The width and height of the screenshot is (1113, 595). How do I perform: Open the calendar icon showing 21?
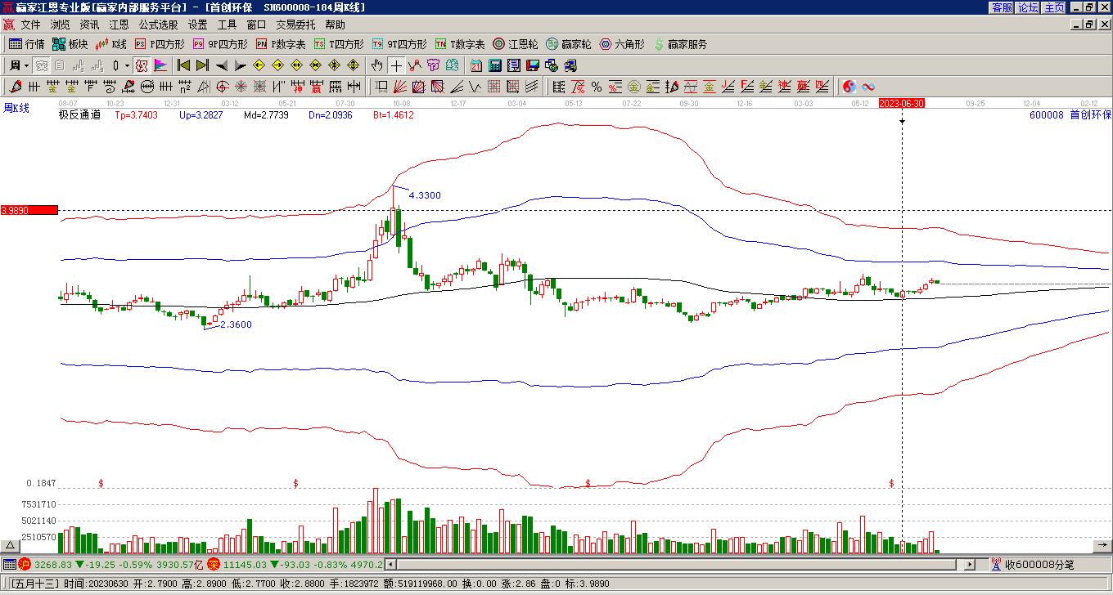point(476,65)
